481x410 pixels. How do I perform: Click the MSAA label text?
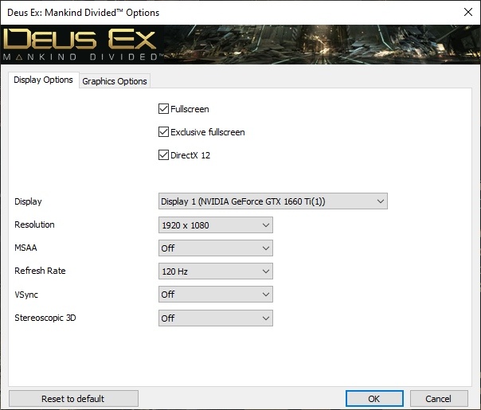click(25, 248)
